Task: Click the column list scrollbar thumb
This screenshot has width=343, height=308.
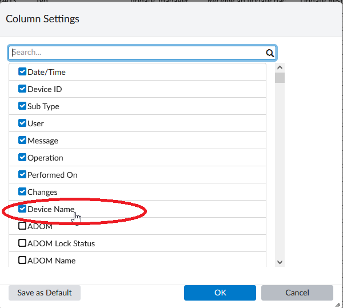Action: pyautogui.click(x=280, y=78)
